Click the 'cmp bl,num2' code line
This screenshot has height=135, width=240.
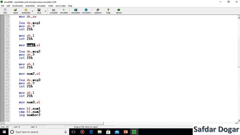tap(30, 112)
